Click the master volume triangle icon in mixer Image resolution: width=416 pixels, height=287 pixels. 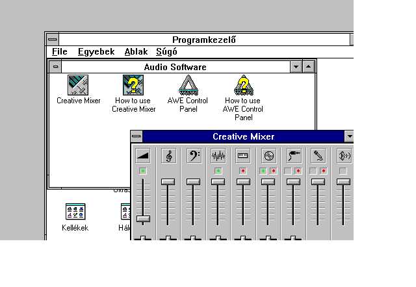(143, 156)
